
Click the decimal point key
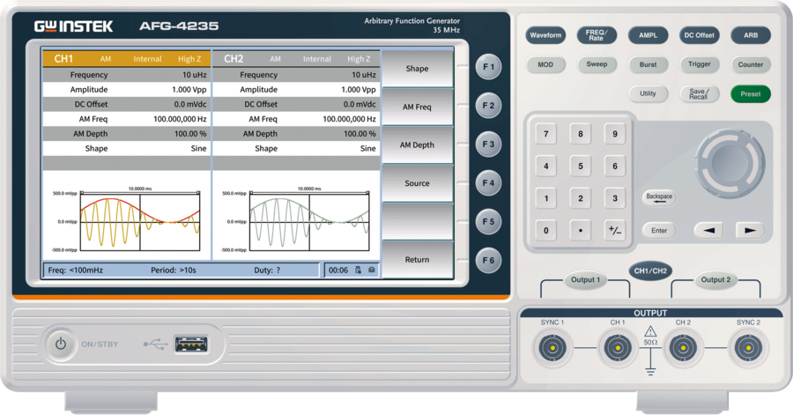pyautogui.click(x=580, y=231)
